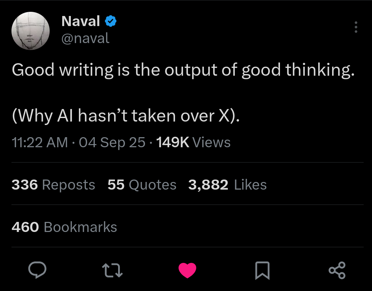Click the blue verified badge

coord(111,22)
